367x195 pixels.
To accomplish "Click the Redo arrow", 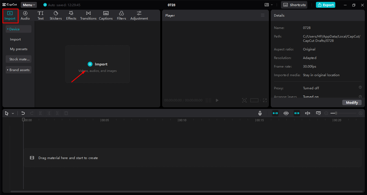I will click(x=32, y=113).
